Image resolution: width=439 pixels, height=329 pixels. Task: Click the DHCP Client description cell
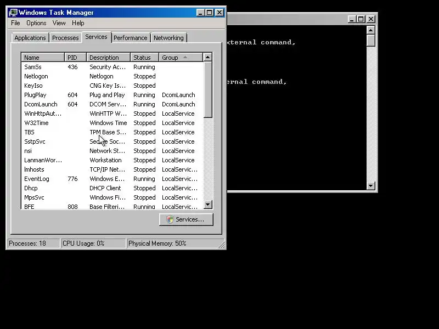point(105,188)
